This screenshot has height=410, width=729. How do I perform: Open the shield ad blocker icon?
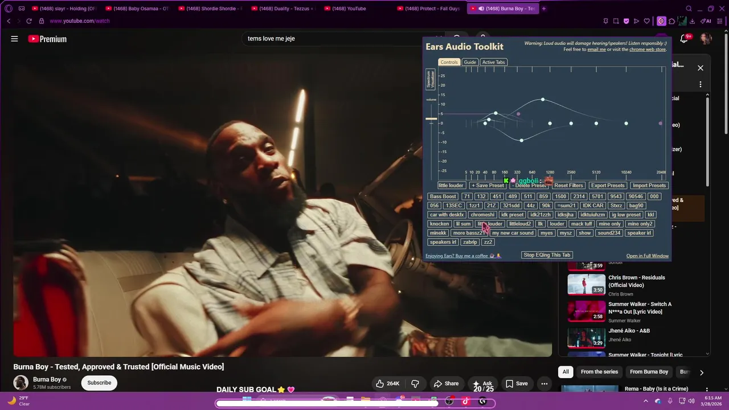coord(626,21)
